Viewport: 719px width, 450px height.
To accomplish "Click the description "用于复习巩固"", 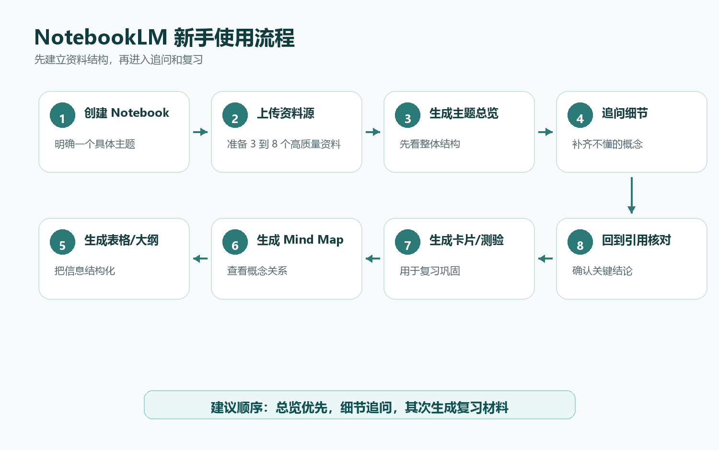I will (430, 271).
